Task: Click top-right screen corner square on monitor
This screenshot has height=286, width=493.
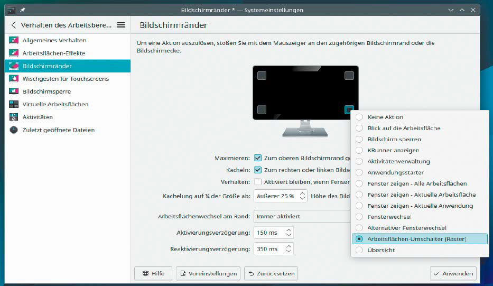Action: point(349,76)
